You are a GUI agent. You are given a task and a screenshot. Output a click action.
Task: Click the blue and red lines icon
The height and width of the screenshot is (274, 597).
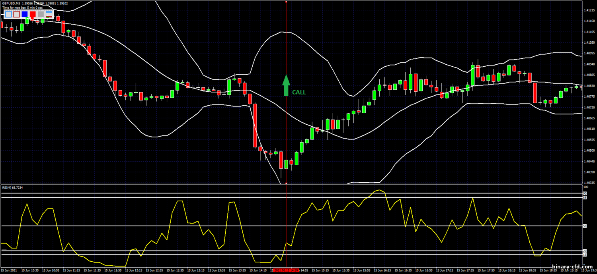tap(49, 14)
